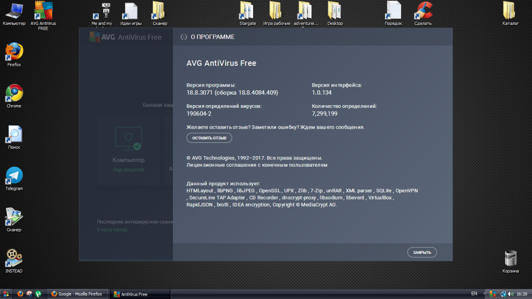Open the Сделать CCleaner shortcut
The height and width of the screenshot is (299, 532).
tap(423, 14)
